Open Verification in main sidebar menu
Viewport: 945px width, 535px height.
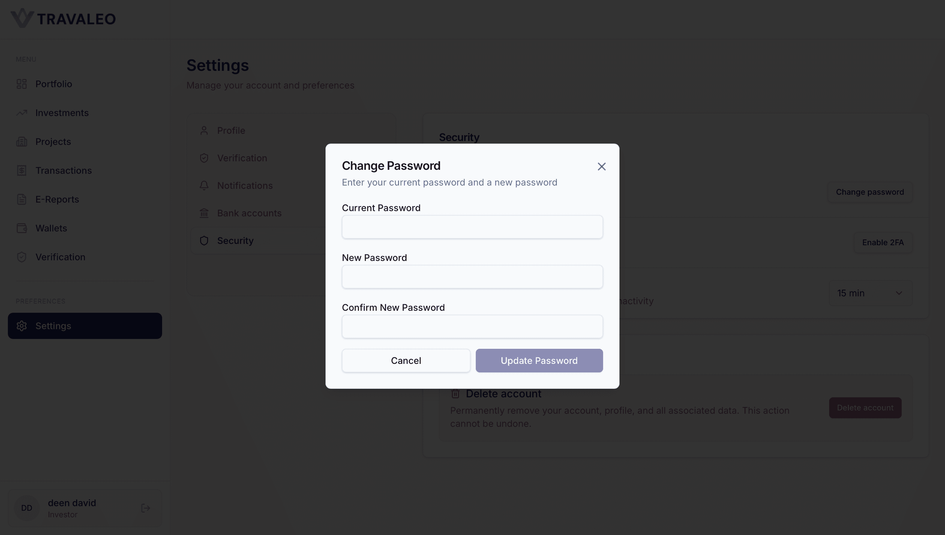pyautogui.click(x=85, y=257)
